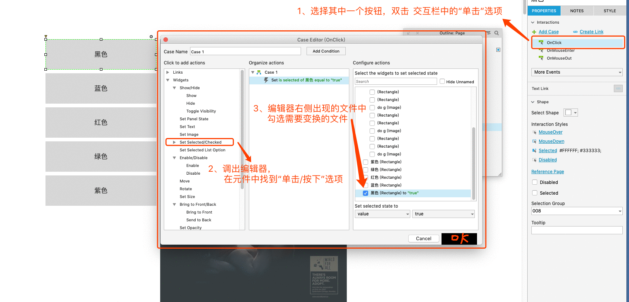The height and width of the screenshot is (302, 629).
Task: Click the Case Name input field
Action: pyautogui.click(x=246, y=51)
